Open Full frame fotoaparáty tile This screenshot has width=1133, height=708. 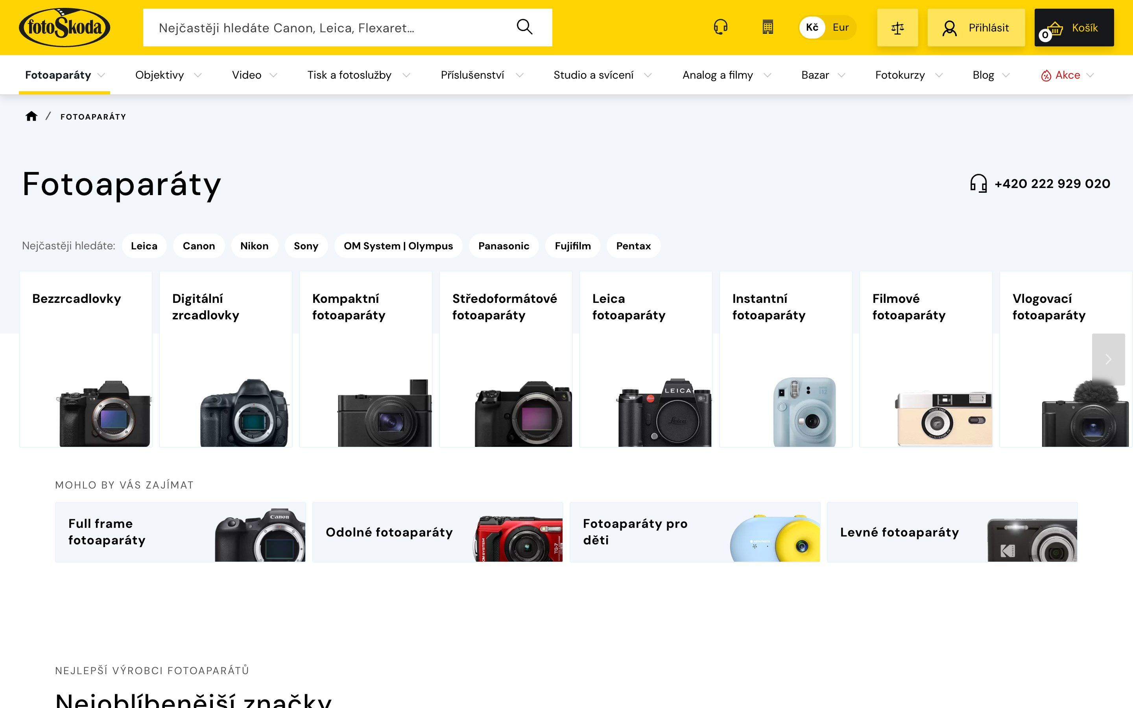180,532
